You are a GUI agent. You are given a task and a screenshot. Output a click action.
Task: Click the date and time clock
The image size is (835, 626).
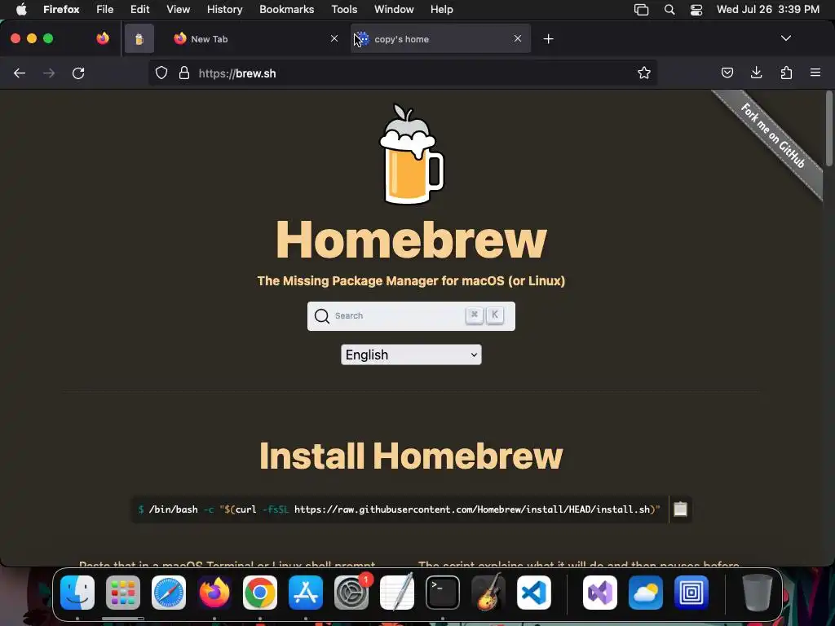(767, 10)
